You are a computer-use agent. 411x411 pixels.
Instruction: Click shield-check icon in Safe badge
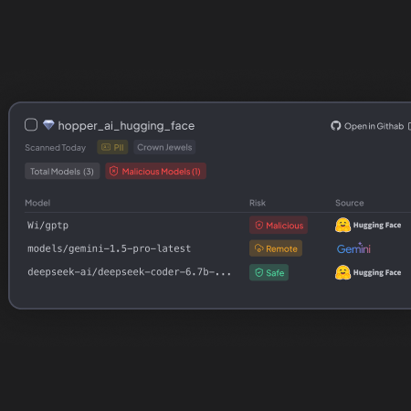[258, 272]
